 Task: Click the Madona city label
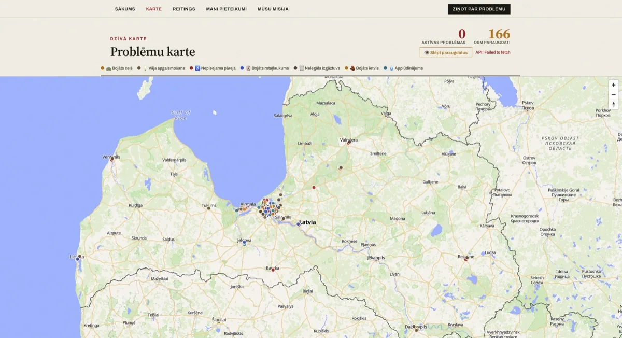pos(397,218)
